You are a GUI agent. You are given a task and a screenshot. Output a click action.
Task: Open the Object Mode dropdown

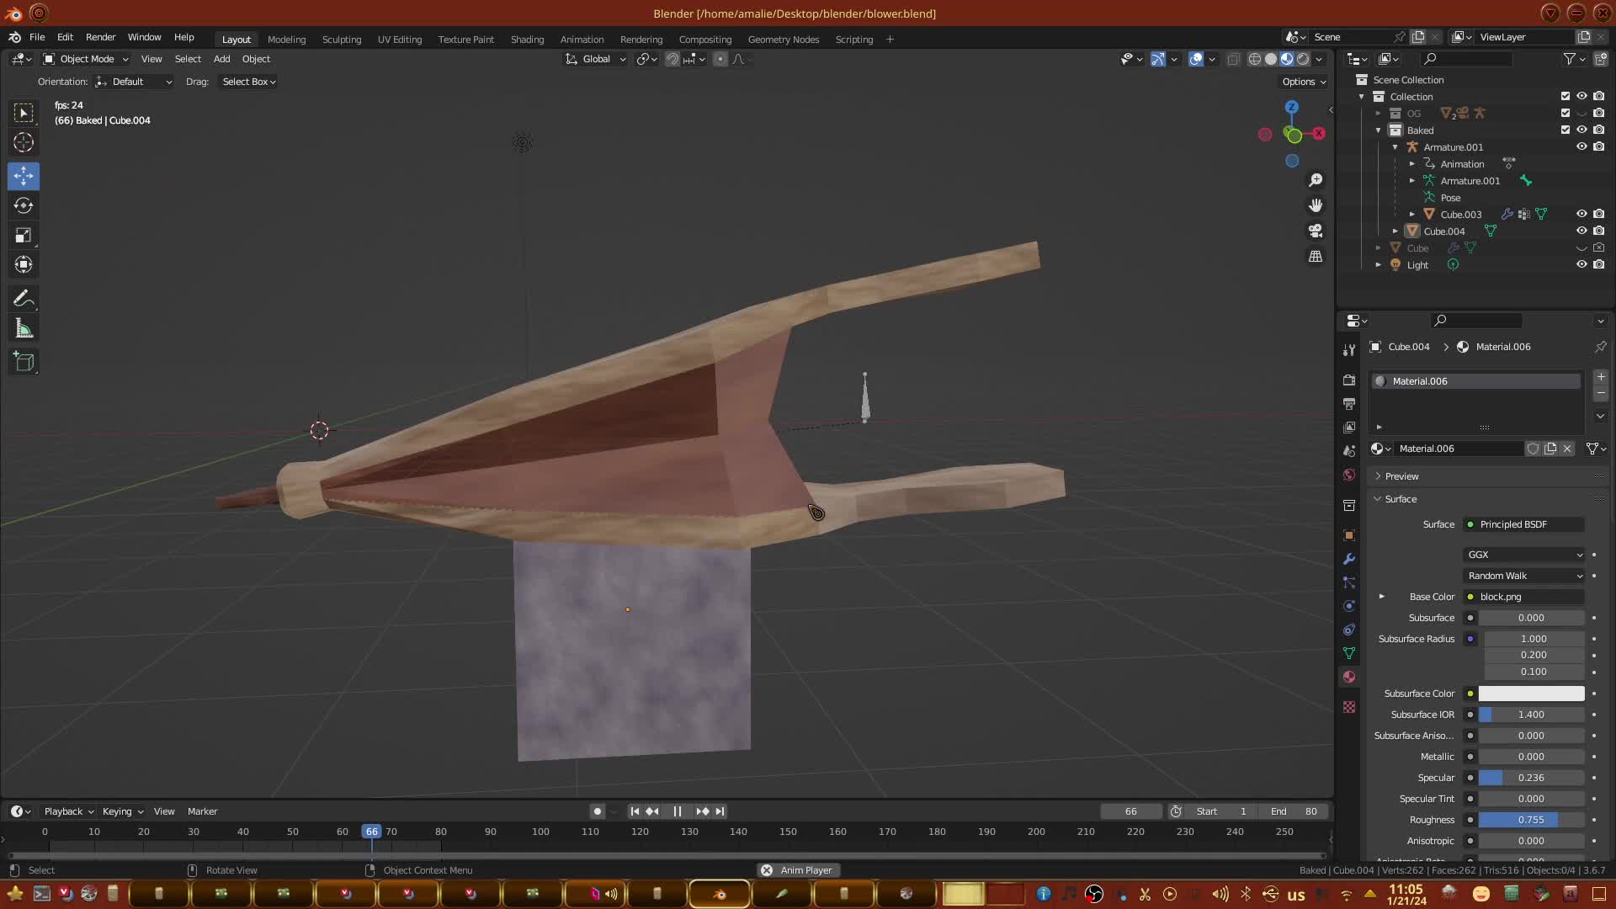[86, 59]
